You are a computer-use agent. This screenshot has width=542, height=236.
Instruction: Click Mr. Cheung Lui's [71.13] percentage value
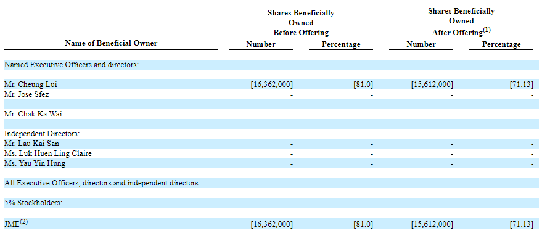521,84
